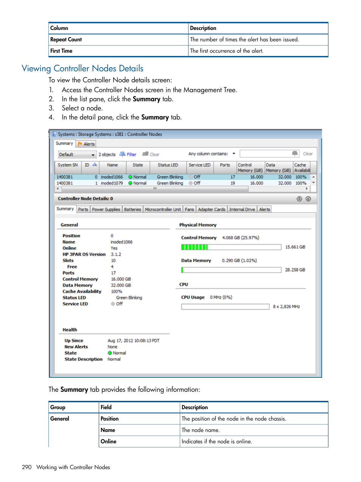Open the Ports detail tab
Image resolution: width=361 pixels, height=482 pixels.
tap(83, 209)
